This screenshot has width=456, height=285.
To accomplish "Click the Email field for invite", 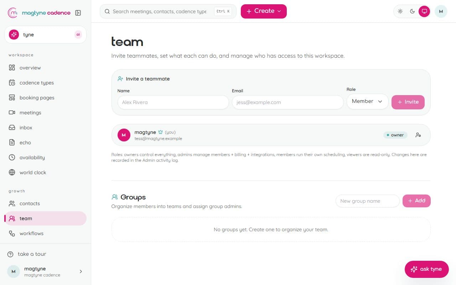I will pyautogui.click(x=288, y=102).
